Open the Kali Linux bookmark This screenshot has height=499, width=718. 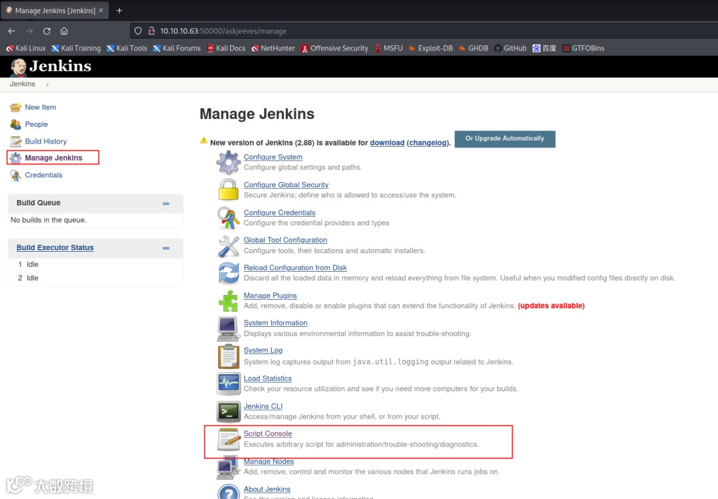26,48
